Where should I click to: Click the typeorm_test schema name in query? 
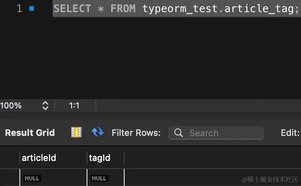180,8
